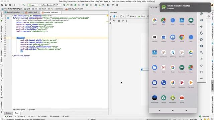Click emulator side panel Back triangle

pos(201,59)
